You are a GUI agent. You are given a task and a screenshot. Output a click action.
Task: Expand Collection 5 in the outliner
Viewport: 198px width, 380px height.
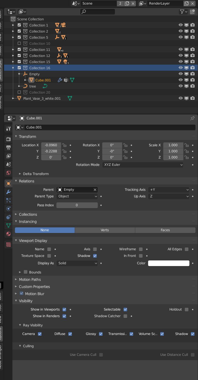(13, 37)
